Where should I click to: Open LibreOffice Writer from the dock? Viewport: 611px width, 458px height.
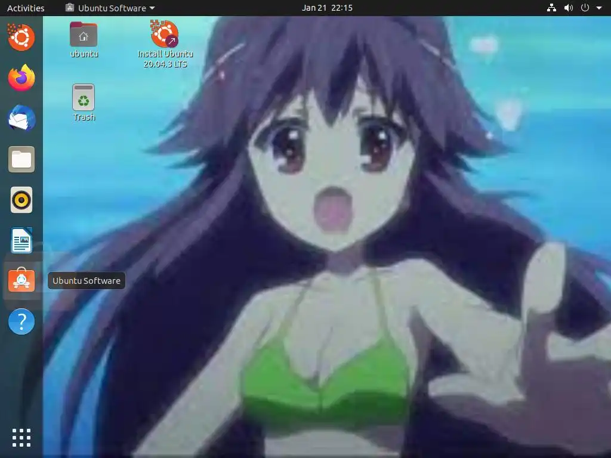21,240
